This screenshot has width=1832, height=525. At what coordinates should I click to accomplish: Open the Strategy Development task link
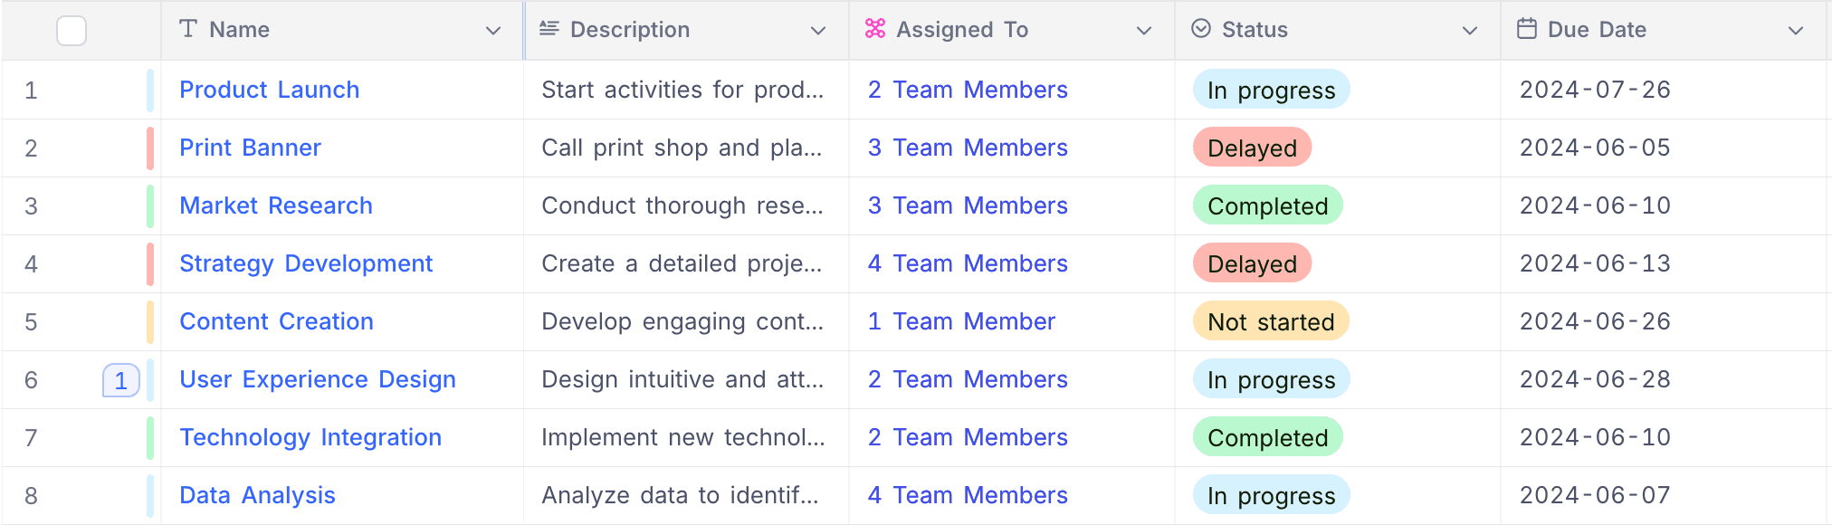(306, 263)
